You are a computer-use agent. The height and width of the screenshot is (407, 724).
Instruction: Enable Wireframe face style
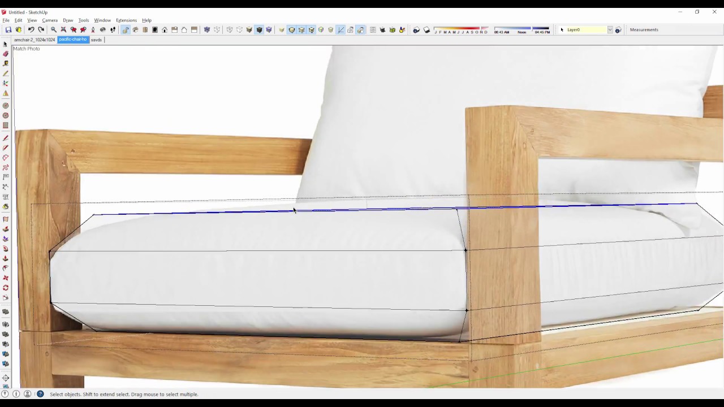229,30
